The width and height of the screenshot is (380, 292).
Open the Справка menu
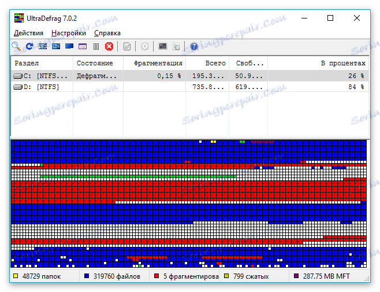(x=107, y=33)
